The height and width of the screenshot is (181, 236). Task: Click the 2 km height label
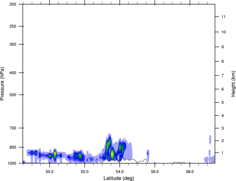click(223, 141)
